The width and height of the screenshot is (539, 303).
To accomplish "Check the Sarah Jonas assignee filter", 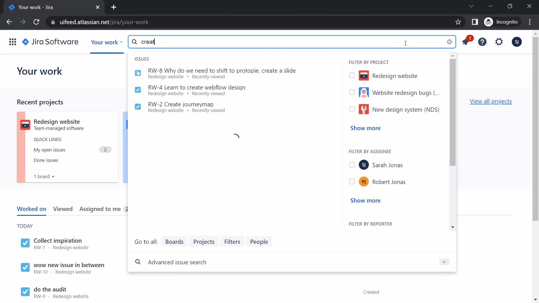I will 352,165.
